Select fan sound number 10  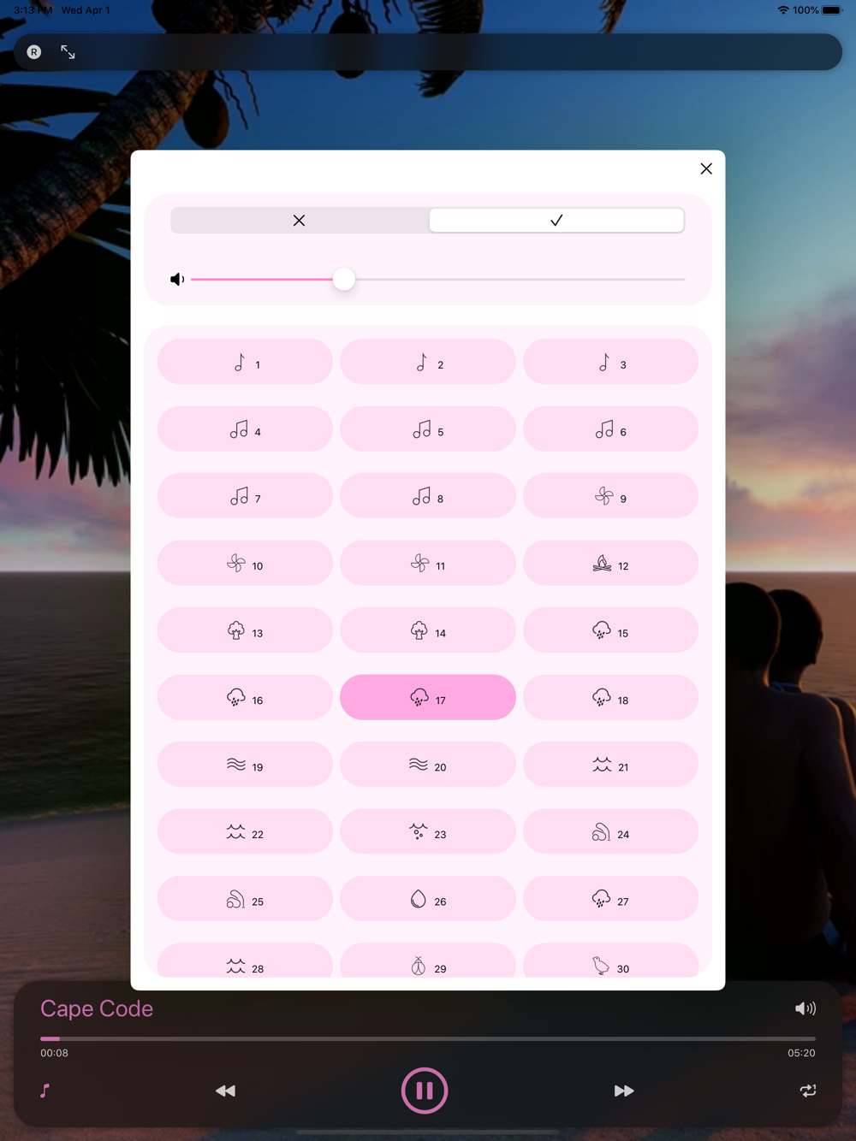point(245,563)
